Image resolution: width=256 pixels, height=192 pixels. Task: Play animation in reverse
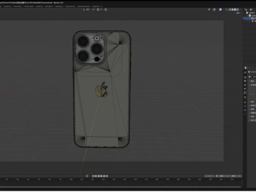[99, 176]
